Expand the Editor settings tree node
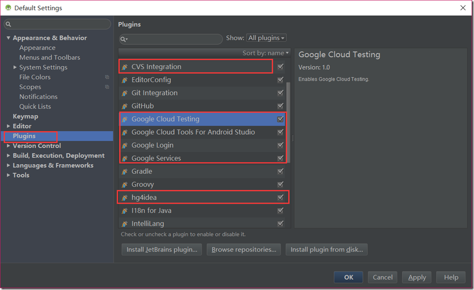This screenshot has width=474, height=290. tap(8, 126)
